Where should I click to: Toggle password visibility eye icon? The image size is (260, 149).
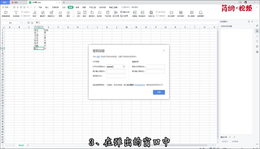click(124, 67)
